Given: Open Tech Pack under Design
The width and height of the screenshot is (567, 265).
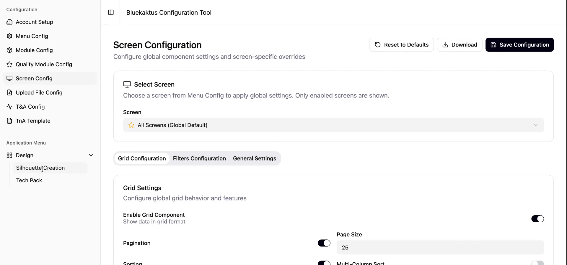Looking at the screenshot, I should [29, 180].
